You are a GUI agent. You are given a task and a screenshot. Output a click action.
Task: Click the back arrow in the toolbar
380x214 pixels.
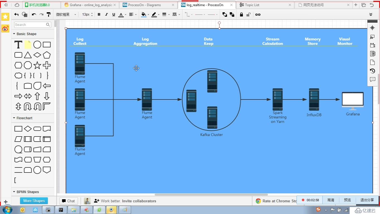[16, 14]
